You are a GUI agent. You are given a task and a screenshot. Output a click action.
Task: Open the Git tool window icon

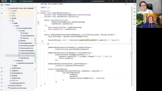point(2,90)
